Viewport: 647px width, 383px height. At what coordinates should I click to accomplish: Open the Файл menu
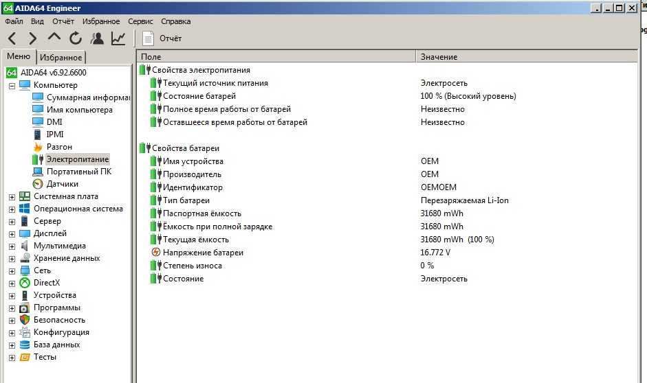[14, 21]
